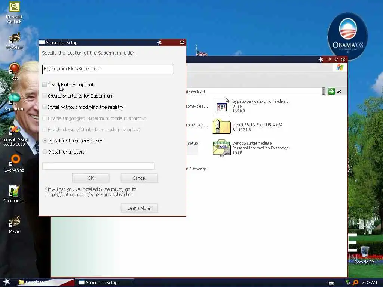Screen dimensions: 383x287
Task: Minimize the Downloads Explorer window
Action: 330,59
